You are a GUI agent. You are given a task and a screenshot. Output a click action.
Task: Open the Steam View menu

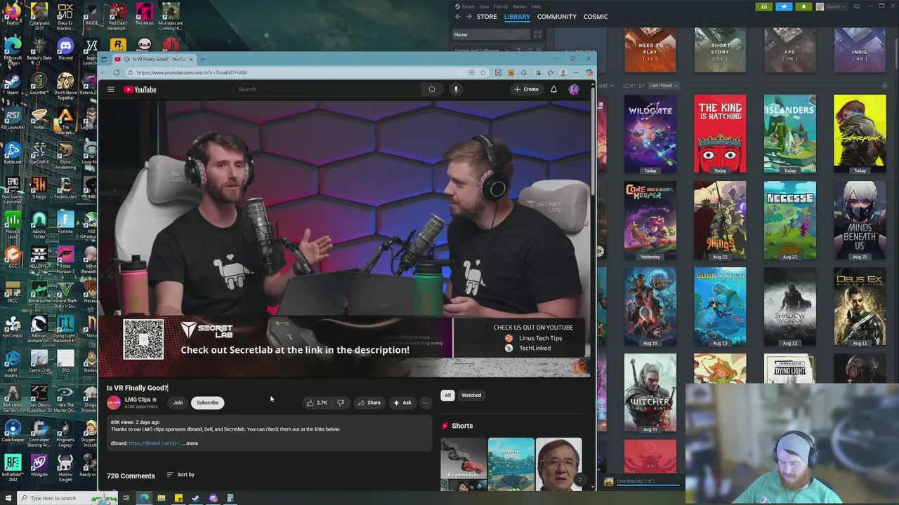pyautogui.click(x=484, y=6)
